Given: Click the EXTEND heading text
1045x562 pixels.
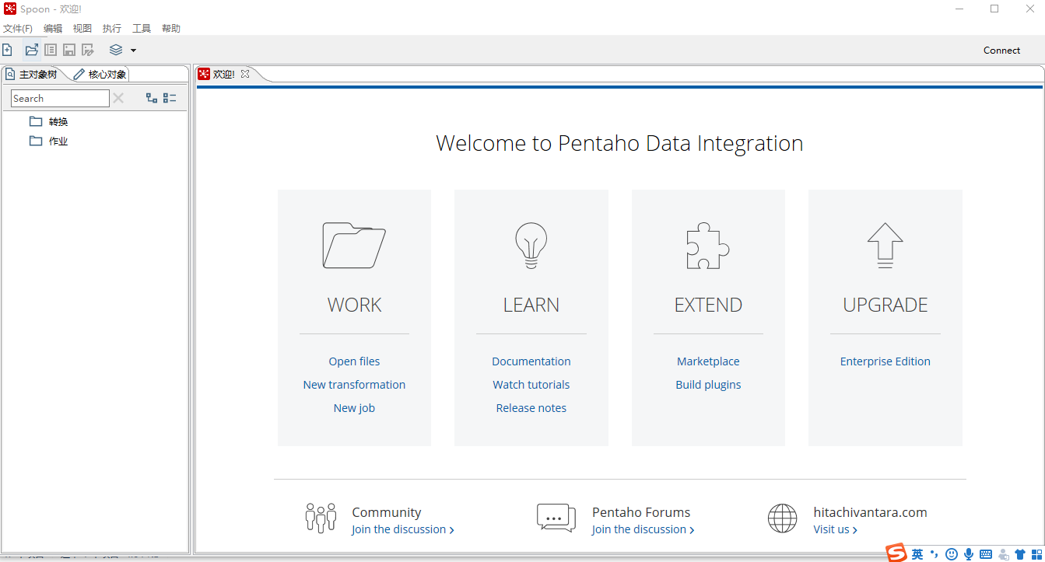Looking at the screenshot, I should tap(708, 305).
